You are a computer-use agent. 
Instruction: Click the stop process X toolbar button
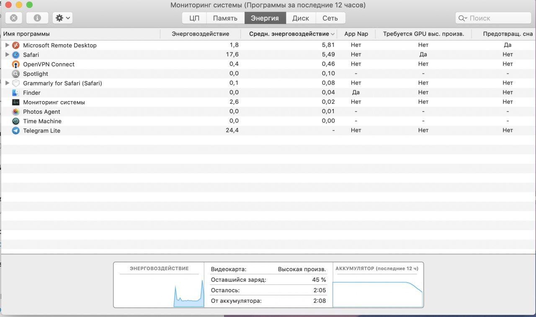[x=13, y=18]
